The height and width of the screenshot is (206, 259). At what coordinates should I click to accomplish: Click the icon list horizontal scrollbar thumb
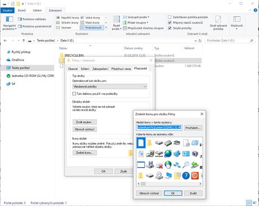coord(143,184)
